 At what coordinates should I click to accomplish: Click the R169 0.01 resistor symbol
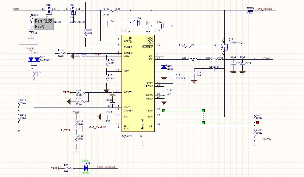215,59
